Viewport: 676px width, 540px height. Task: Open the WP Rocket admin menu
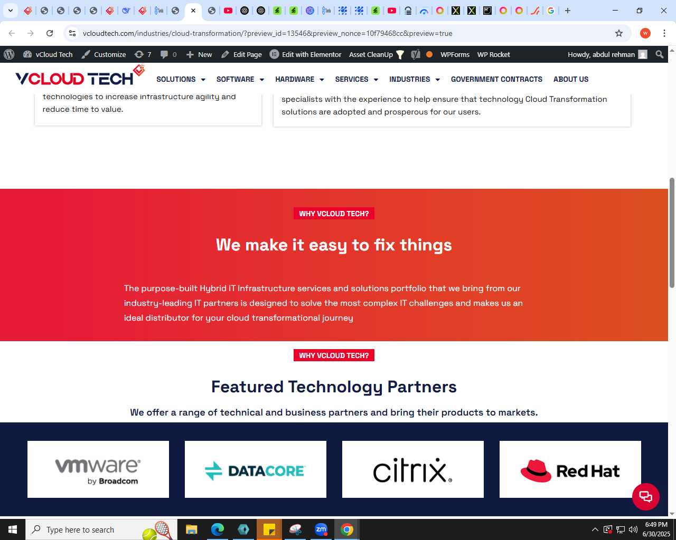point(493,54)
